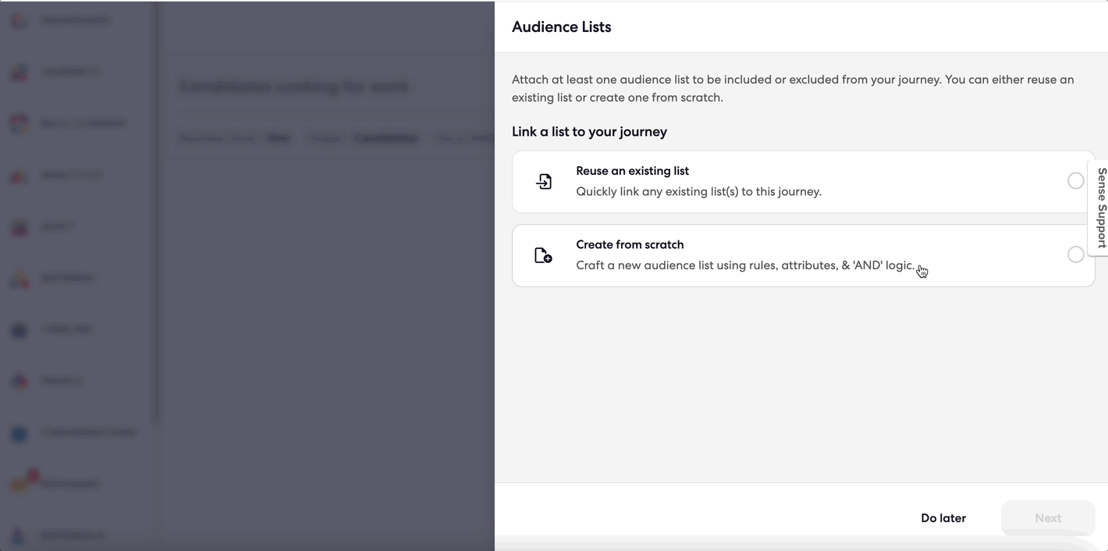Viewport: 1108px width, 551px height.
Task: Click the blurred 'Candidates looking for work' title
Action: (x=293, y=87)
